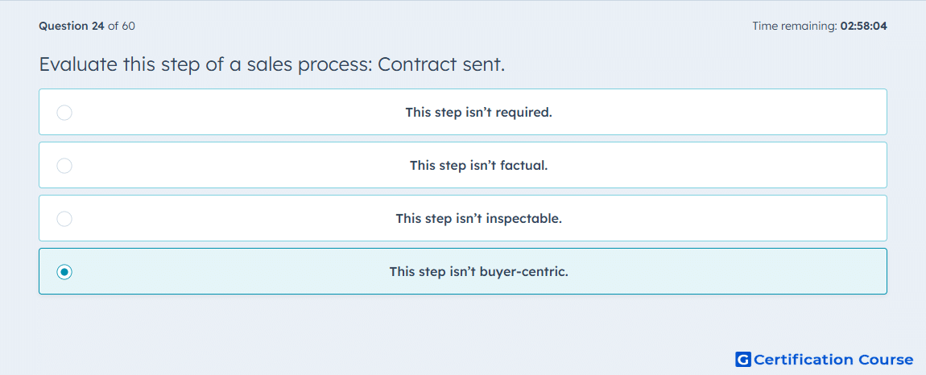Click the highlighted buyer-centric answer card
This screenshot has width=926, height=375.
(x=463, y=271)
